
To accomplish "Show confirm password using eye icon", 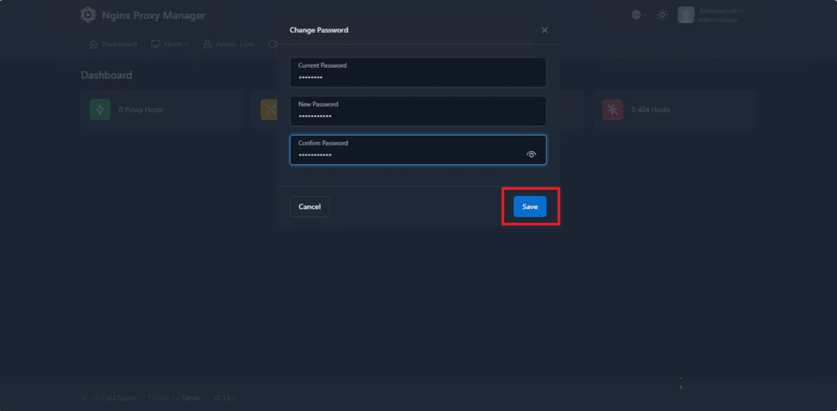I will coord(531,154).
